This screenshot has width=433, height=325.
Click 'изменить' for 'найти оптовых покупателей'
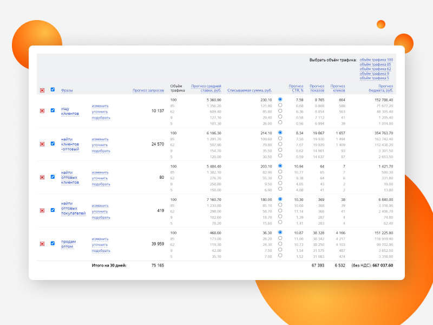pyautogui.click(x=100, y=206)
